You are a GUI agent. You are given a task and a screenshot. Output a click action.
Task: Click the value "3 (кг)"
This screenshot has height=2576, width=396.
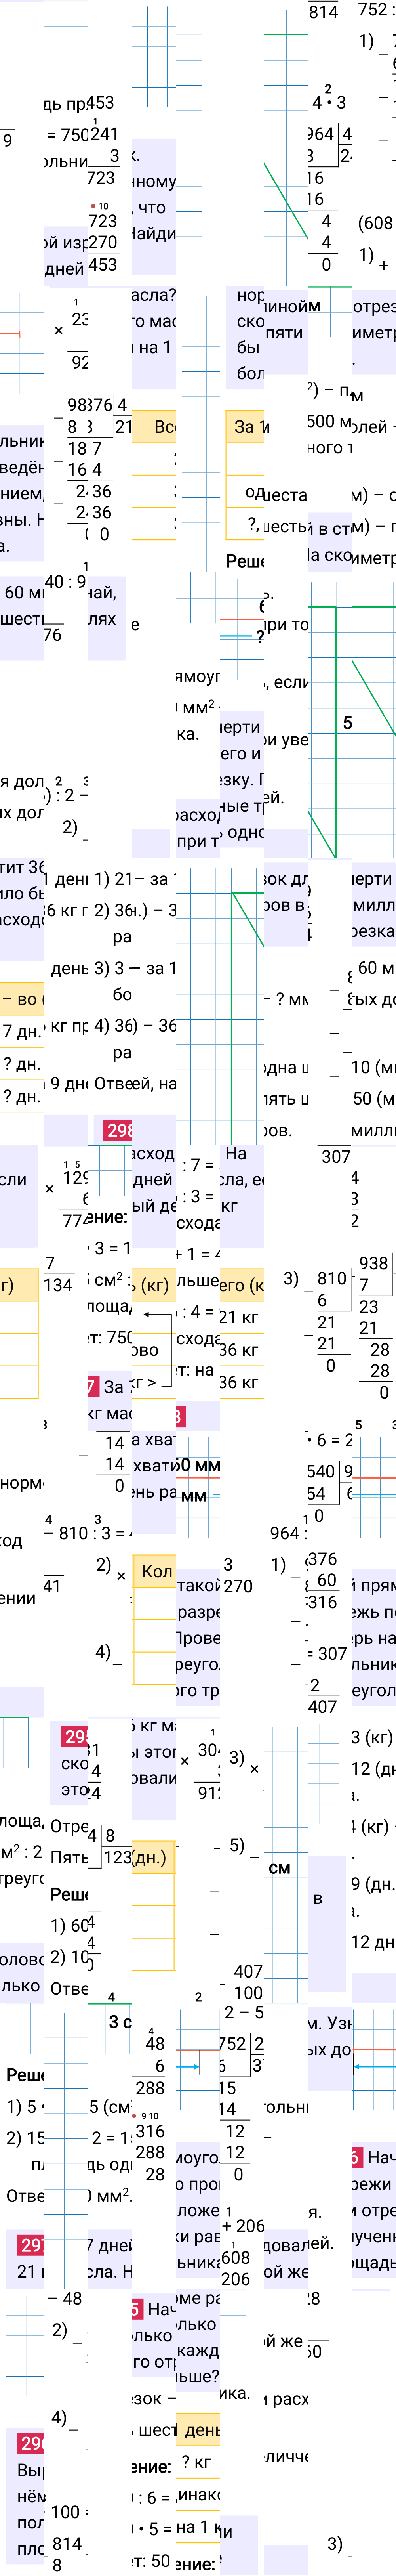pos(372,1737)
